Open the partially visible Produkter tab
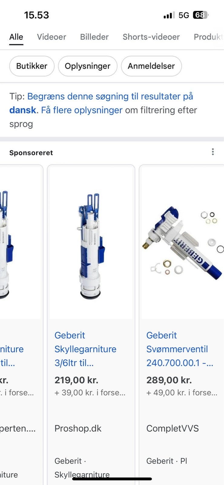 [209, 37]
